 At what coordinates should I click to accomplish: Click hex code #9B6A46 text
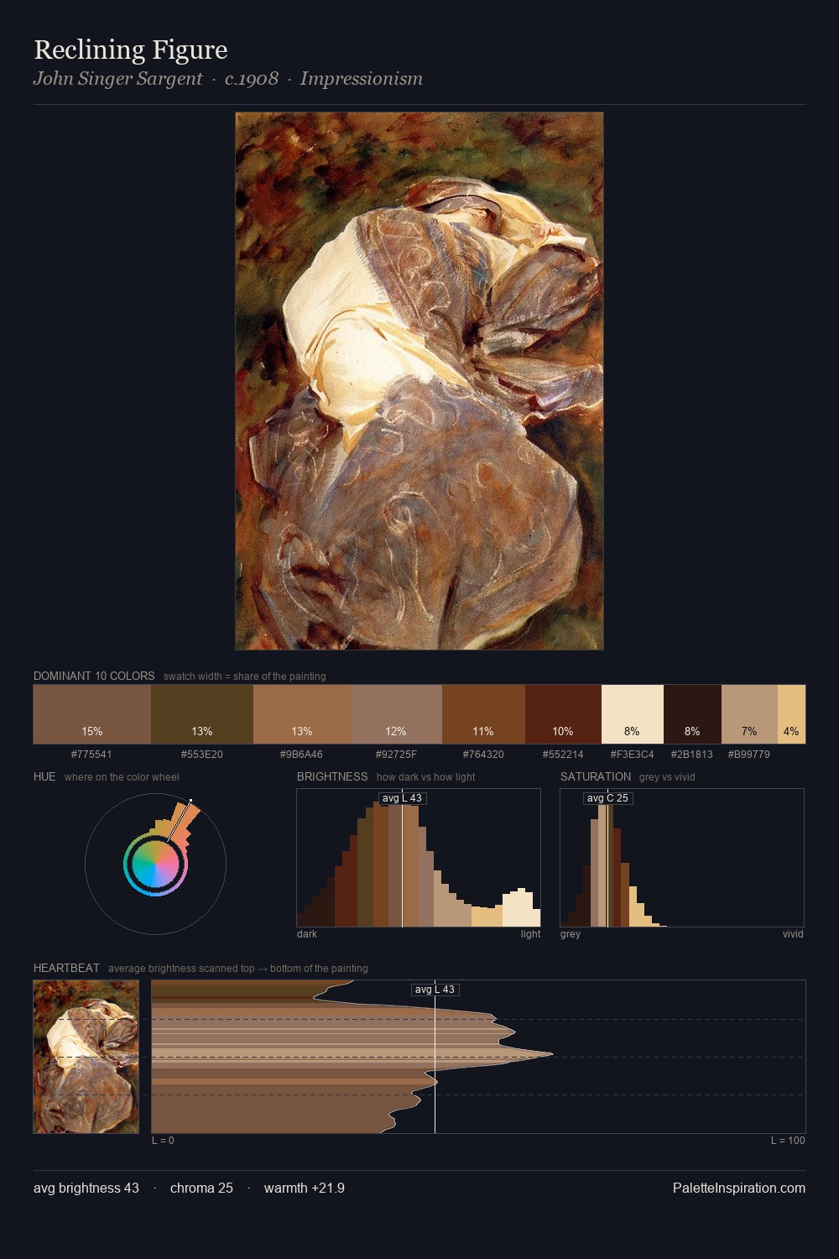coord(301,754)
